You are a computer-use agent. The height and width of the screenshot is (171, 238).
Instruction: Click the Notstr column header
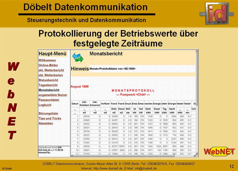point(187,104)
